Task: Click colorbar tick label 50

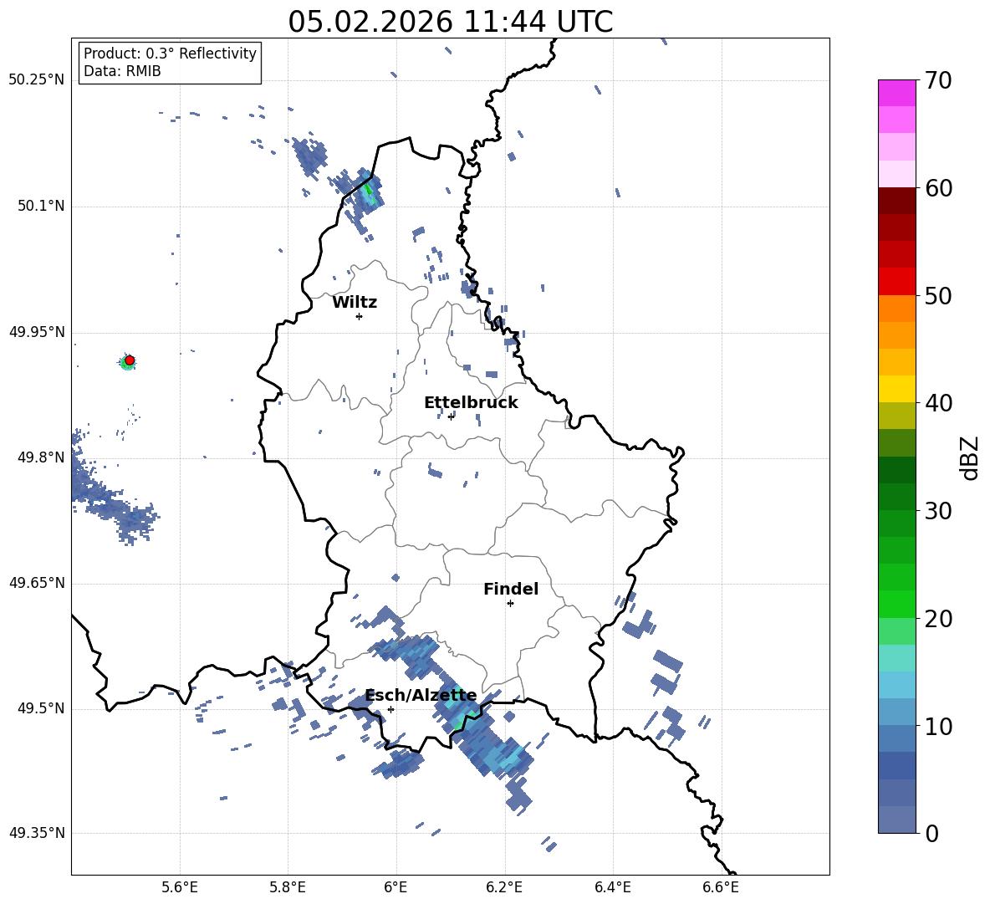Action: [x=937, y=296]
